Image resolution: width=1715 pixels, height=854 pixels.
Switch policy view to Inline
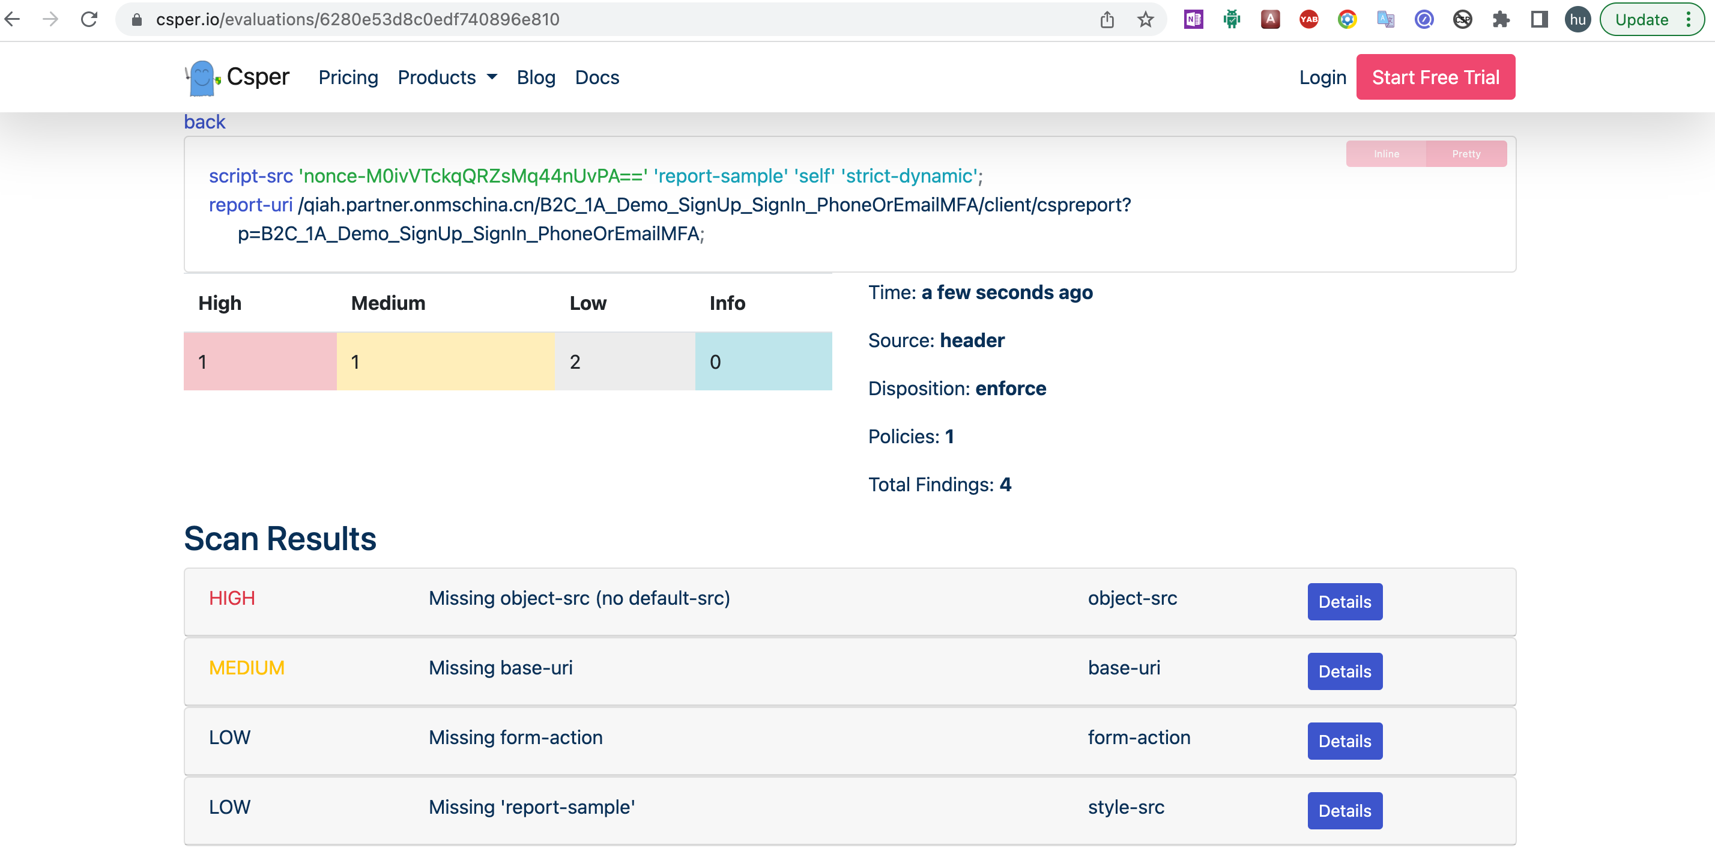click(x=1386, y=154)
